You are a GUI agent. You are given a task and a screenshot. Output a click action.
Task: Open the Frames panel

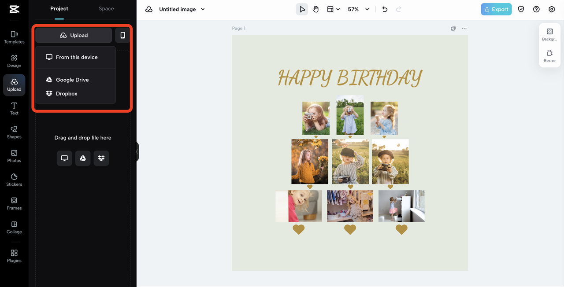point(14,204)
